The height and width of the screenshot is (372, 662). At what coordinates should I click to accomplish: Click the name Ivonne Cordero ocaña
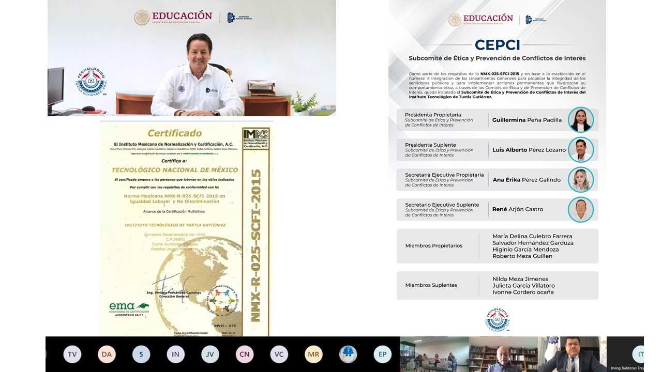[523, 292]
